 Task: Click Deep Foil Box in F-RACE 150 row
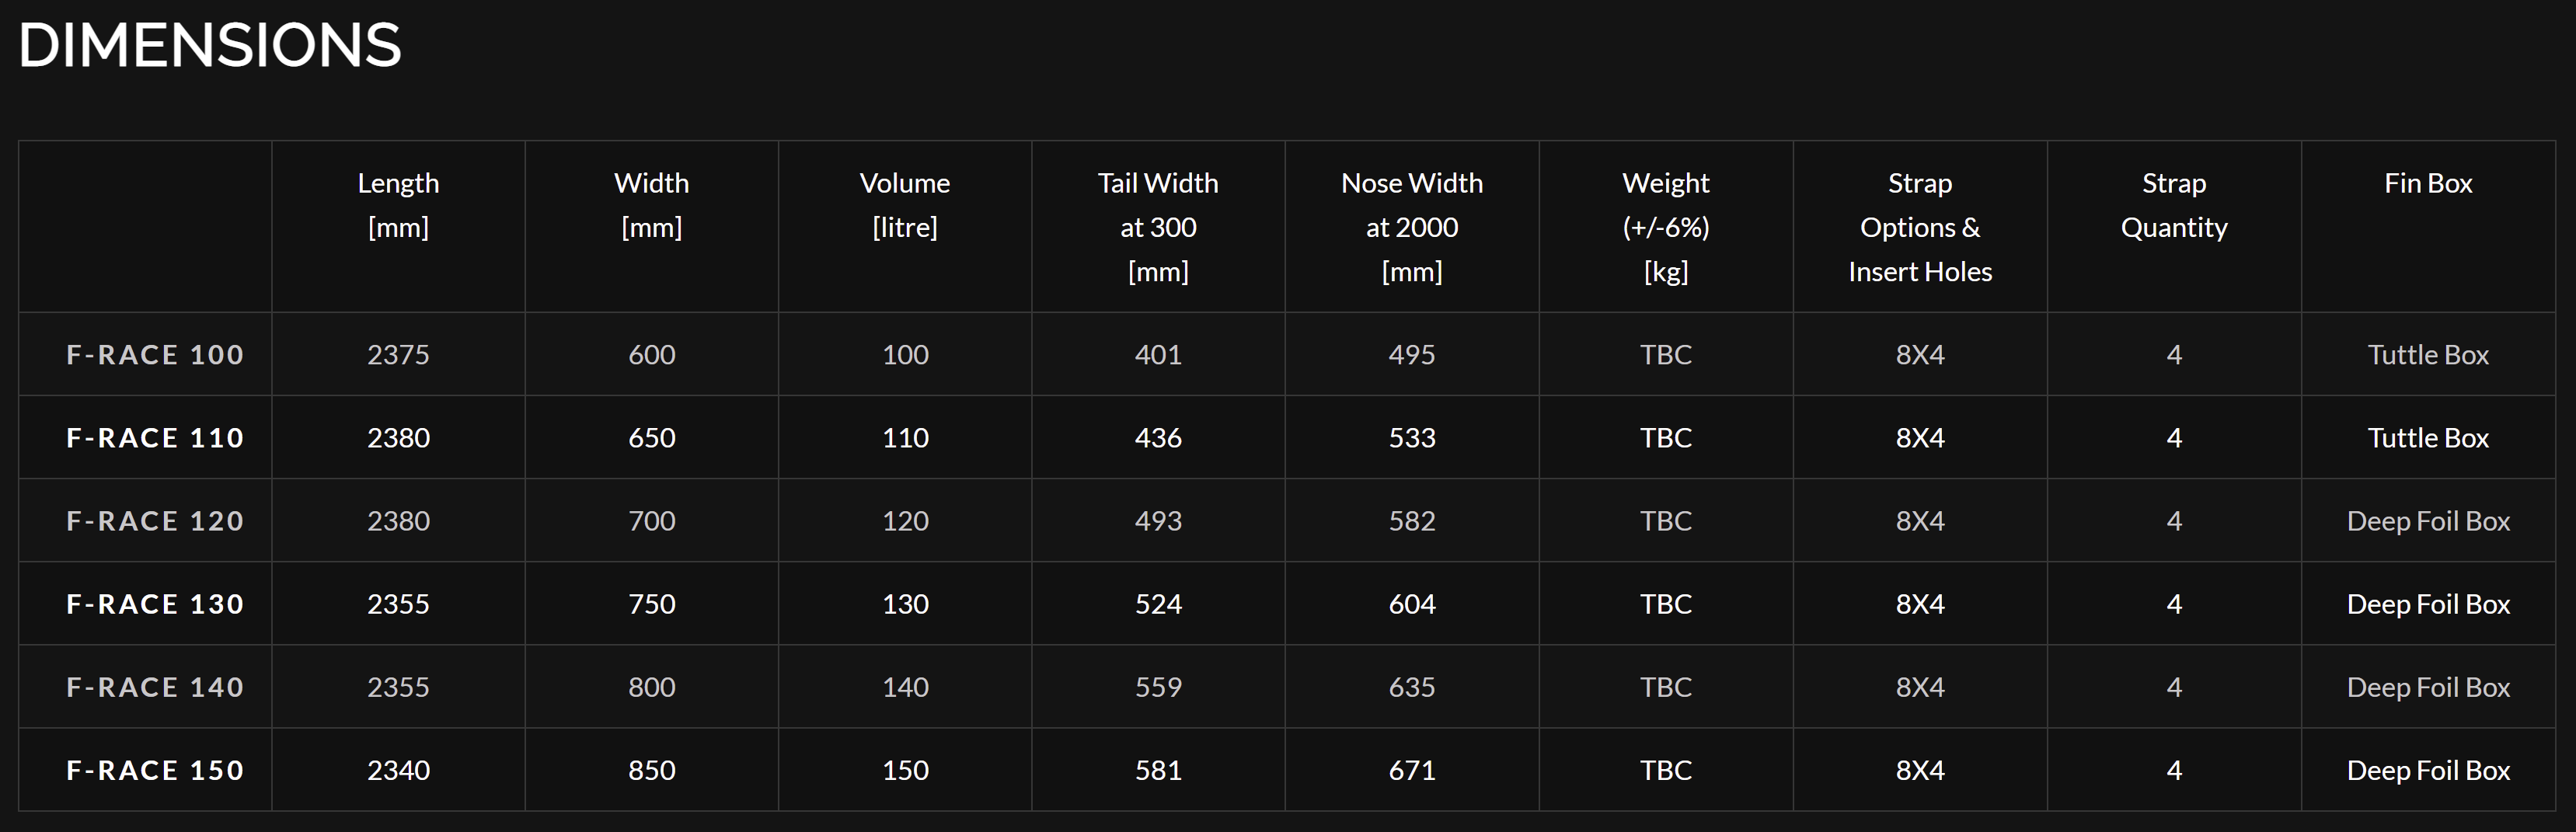2428,771
